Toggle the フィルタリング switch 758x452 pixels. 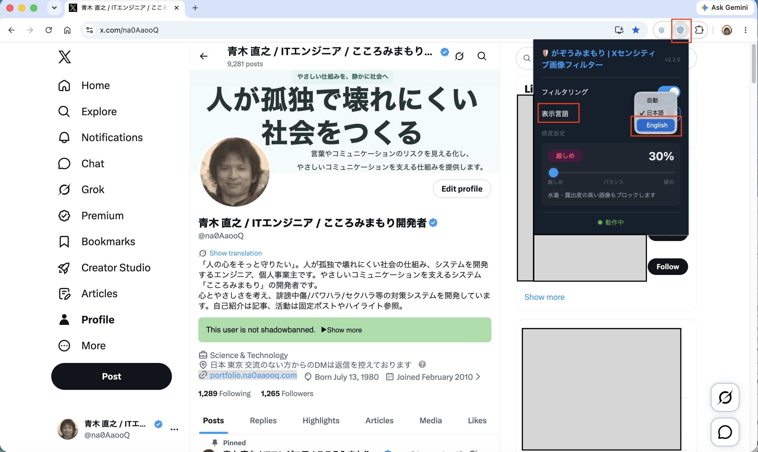(669, 91)
